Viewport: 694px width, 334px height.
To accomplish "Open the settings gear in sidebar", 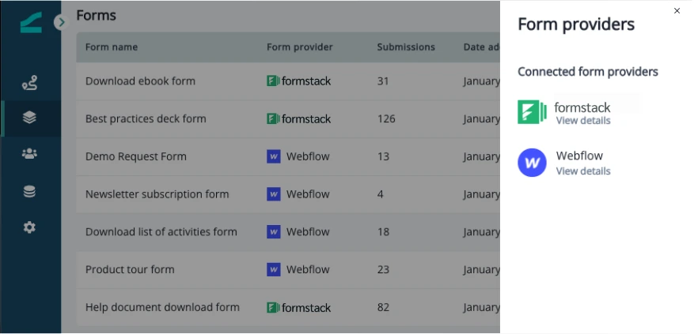I will click(29, 227).
